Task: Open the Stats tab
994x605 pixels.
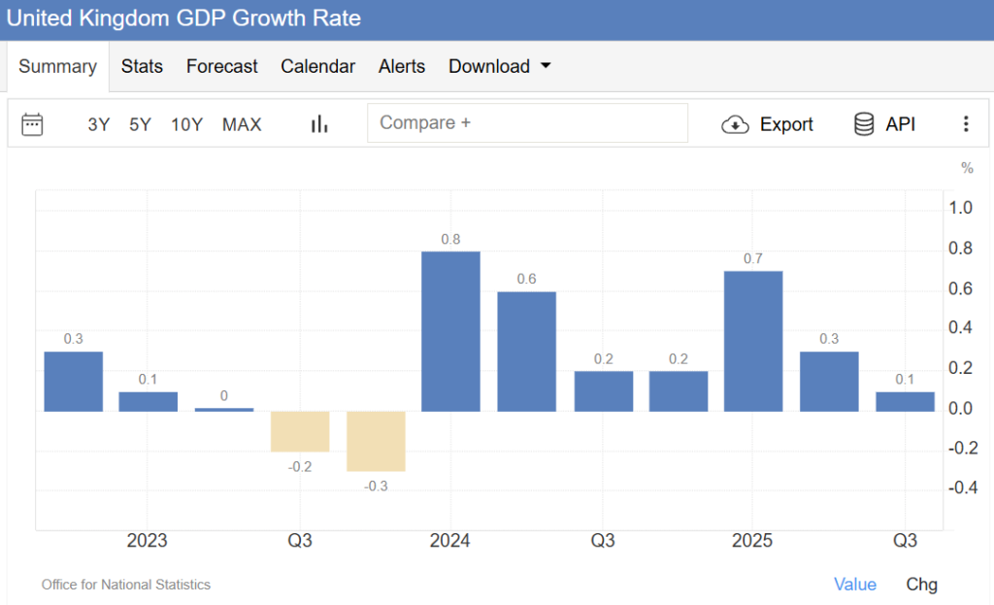Action: [142, 66]
